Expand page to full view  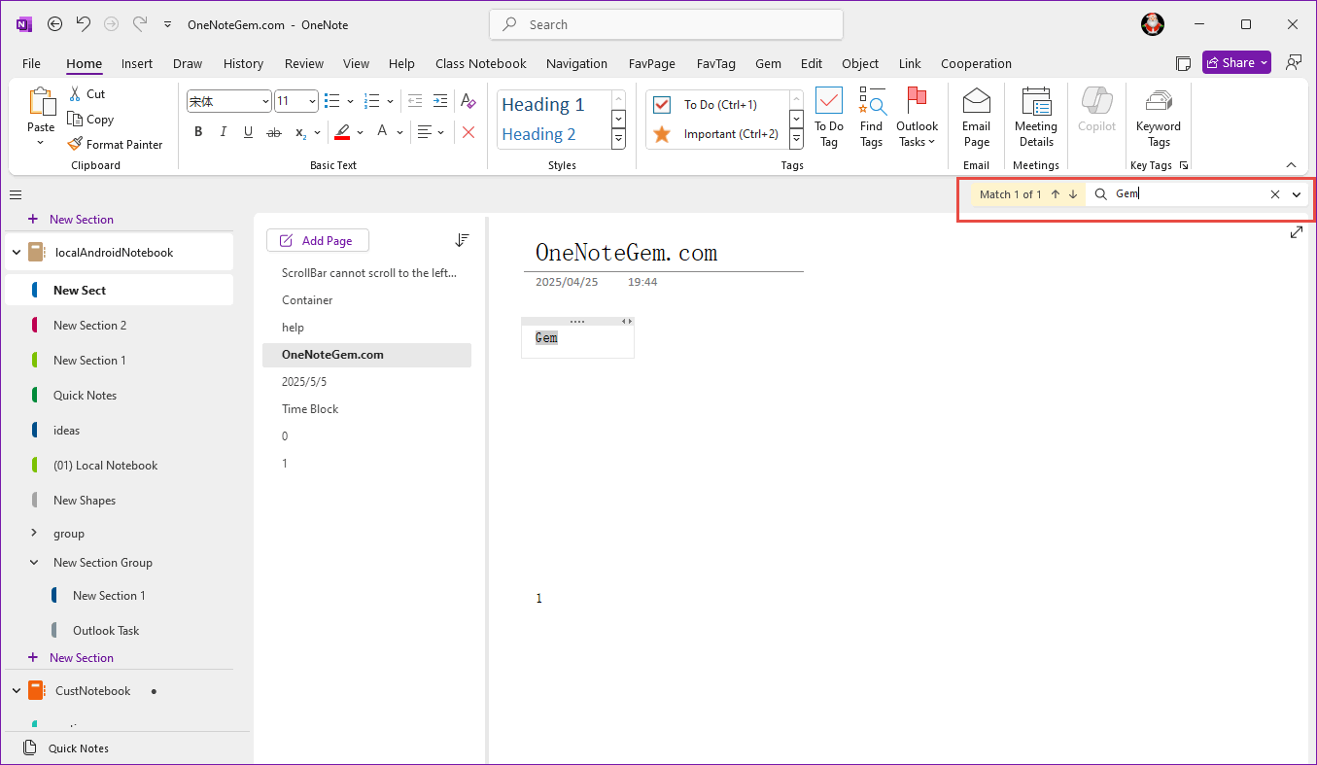pos(1296,232)
